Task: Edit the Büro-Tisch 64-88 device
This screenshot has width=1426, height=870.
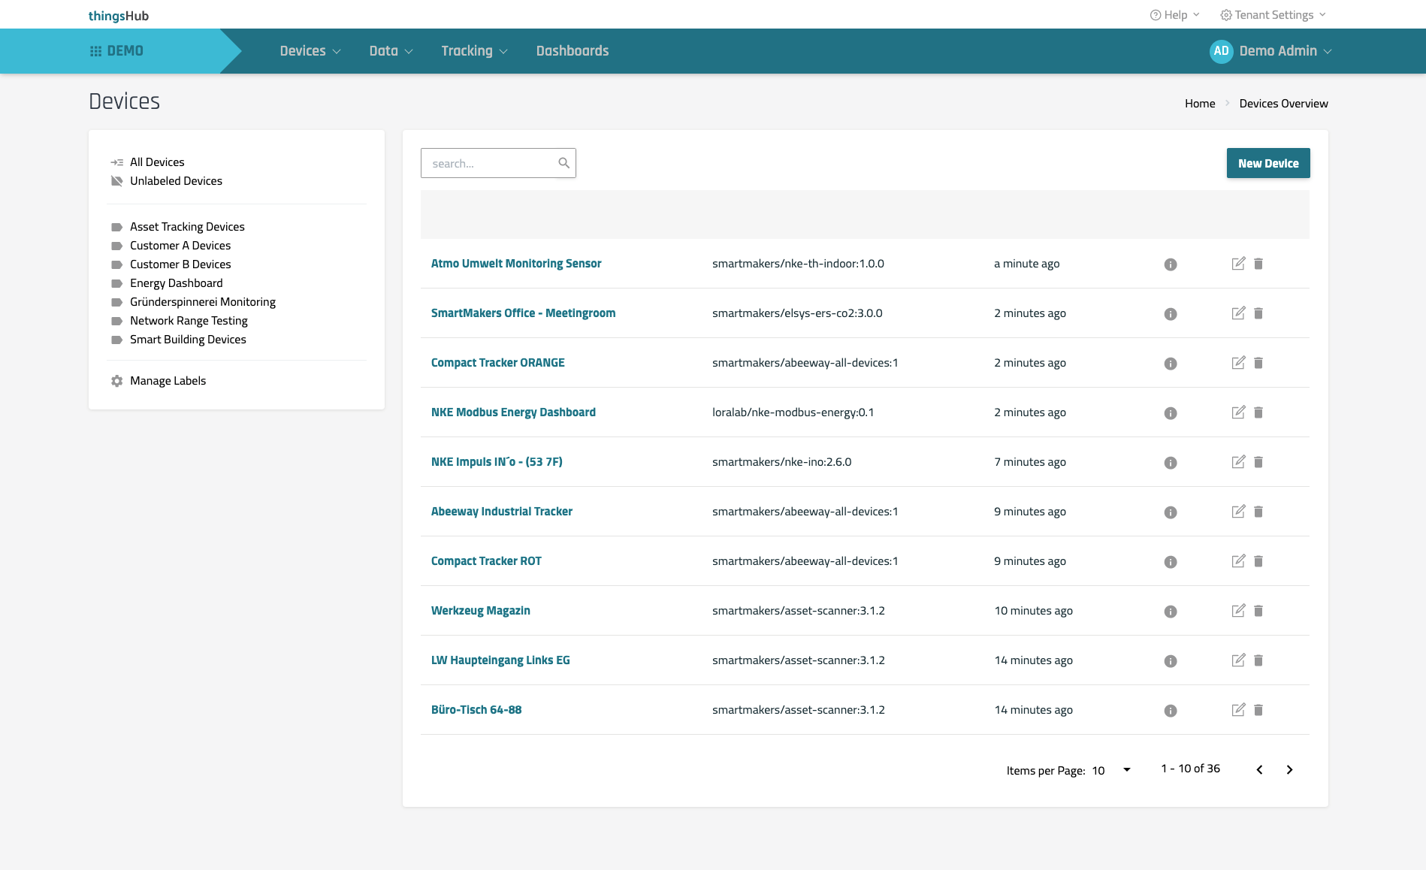Action: (x=1238, y=710)
